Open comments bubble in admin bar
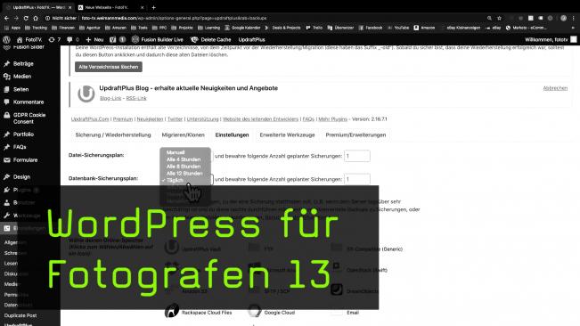Viewport: 580px width, 326px height. [72, 39]
